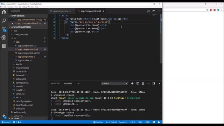Open app.module.ts file
Viewport: 224px width, 126px height.
click(x=24, y=61)
